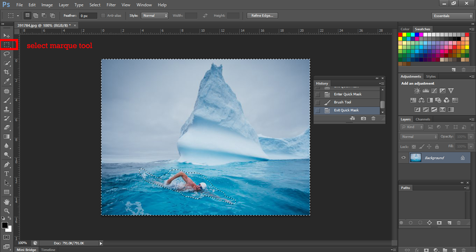Select the Zoom tool
This screenshot has height=252, width=476.
click(7, 211)
